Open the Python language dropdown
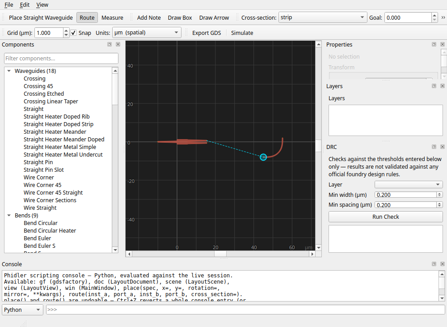Screen dimensions: 447x327 coord(22,310)
